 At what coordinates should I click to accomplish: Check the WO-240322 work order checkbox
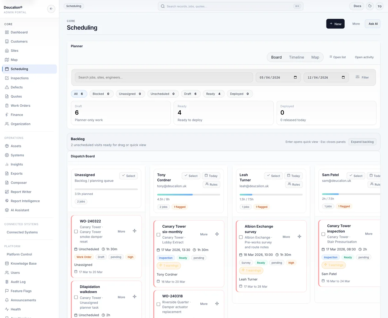75,232
